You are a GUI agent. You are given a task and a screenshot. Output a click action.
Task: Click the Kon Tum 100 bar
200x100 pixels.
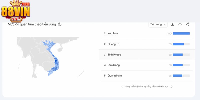(x=181, y=33)
